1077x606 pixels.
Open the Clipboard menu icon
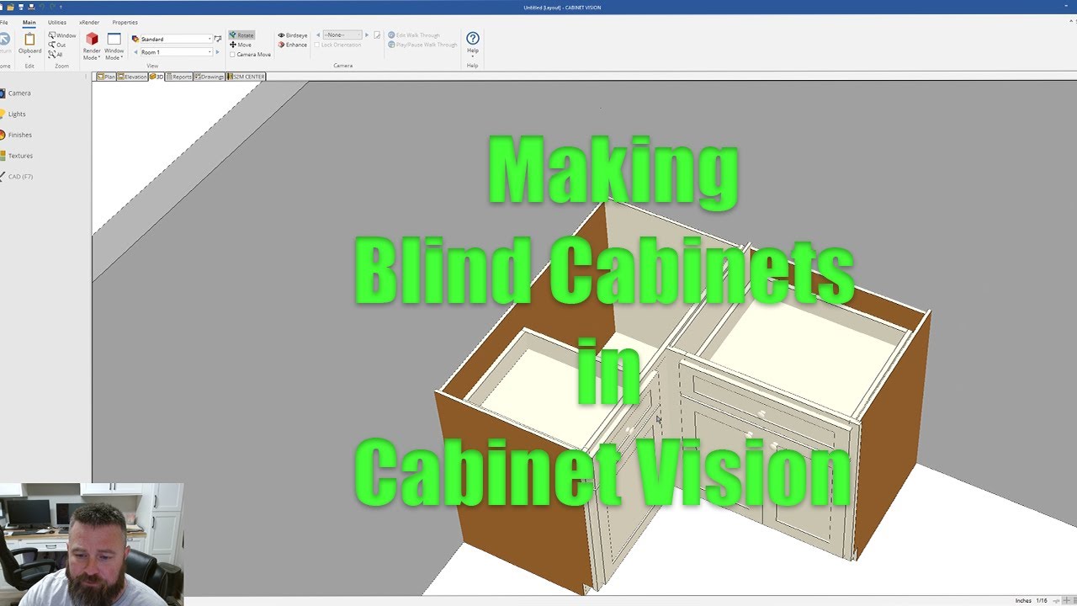click(29, 45)
